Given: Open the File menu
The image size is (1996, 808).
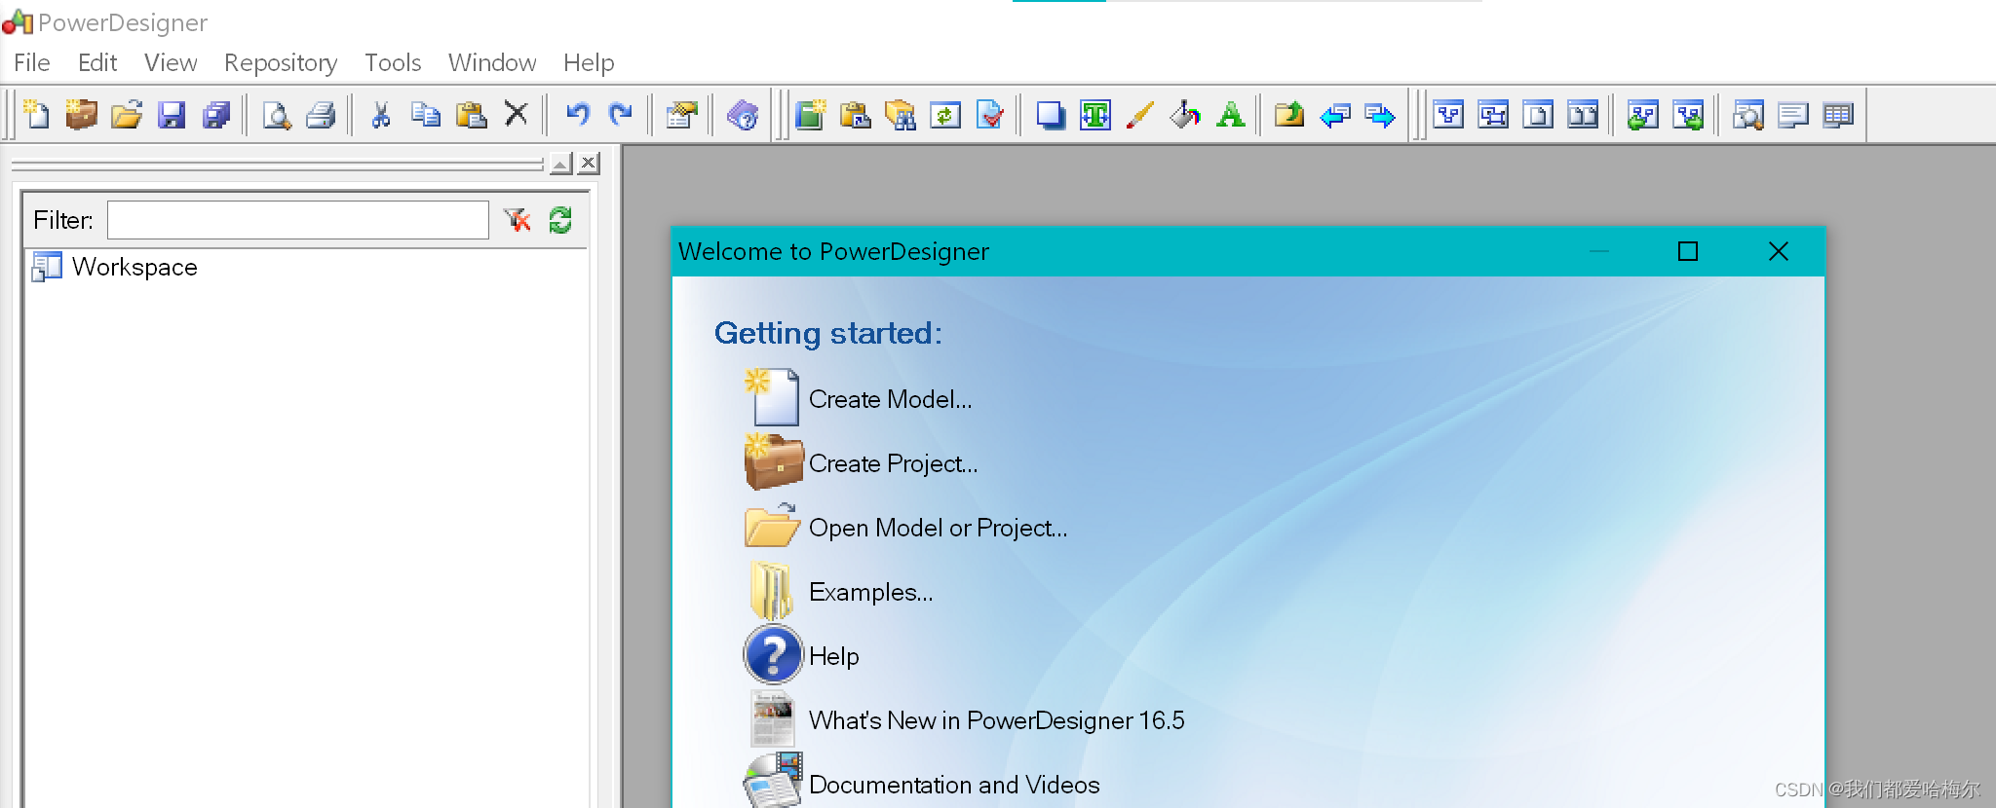Looking at the screenshot, I should coord(32,62).
